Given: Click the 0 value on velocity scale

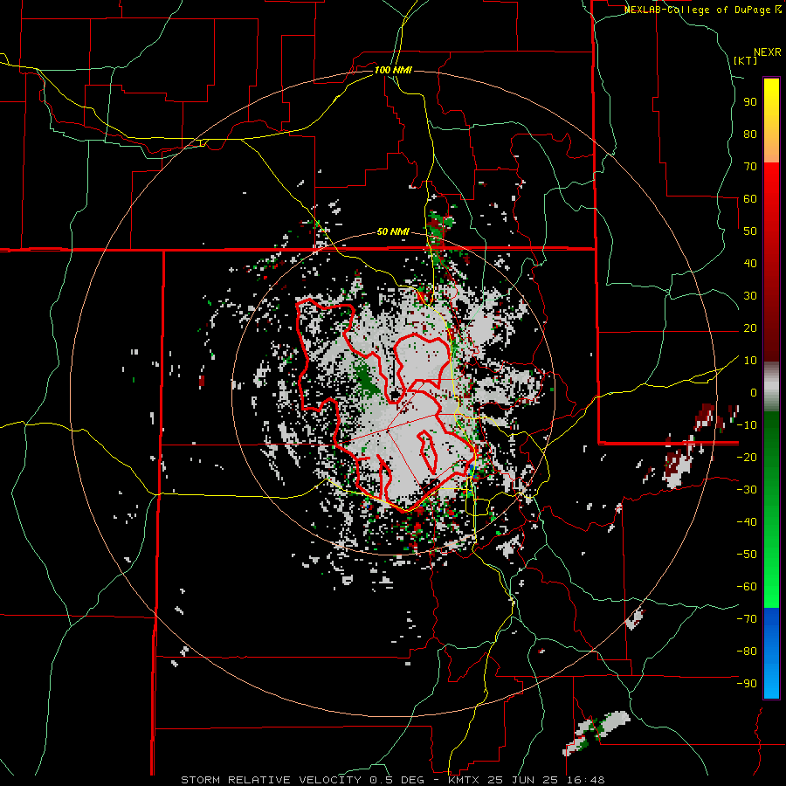Looking at the screenshot, I should pos(754,393).
